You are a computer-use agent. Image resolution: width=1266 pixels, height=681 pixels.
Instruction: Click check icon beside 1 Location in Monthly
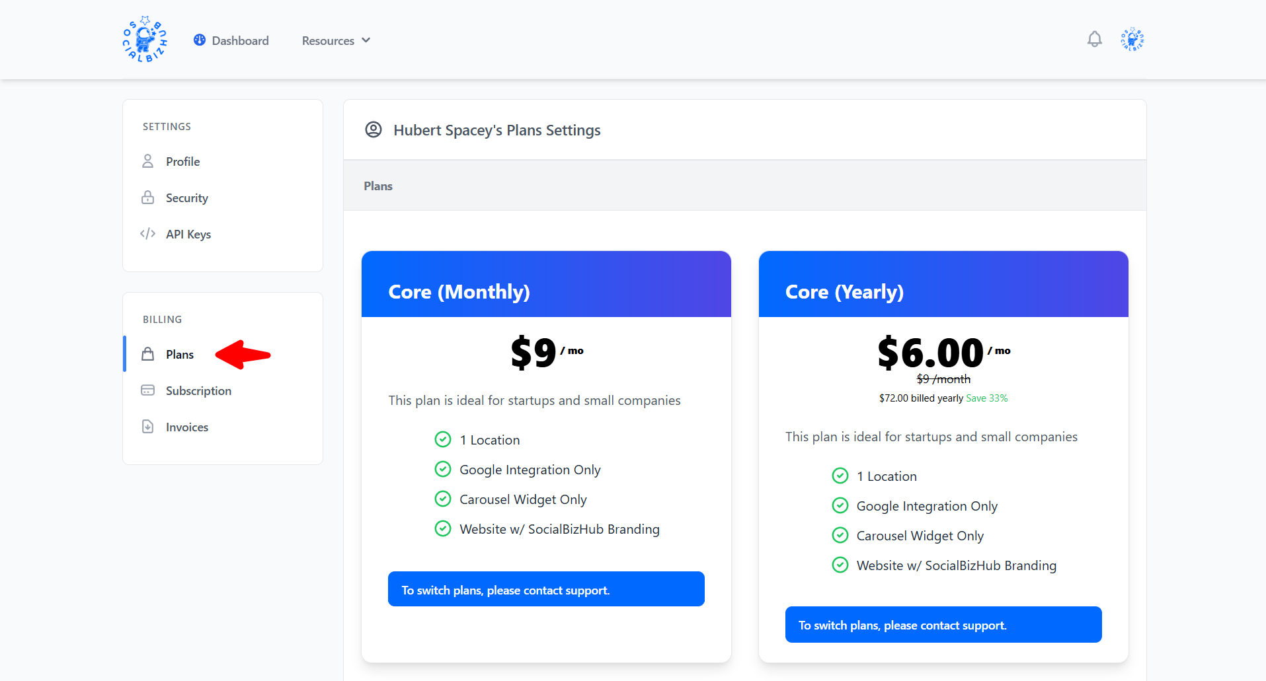443,439
